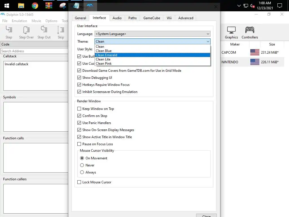The image size is (289, 217).
Task: Click the taskbar clock showing 1:00 AM
Action: click(265, 6)
